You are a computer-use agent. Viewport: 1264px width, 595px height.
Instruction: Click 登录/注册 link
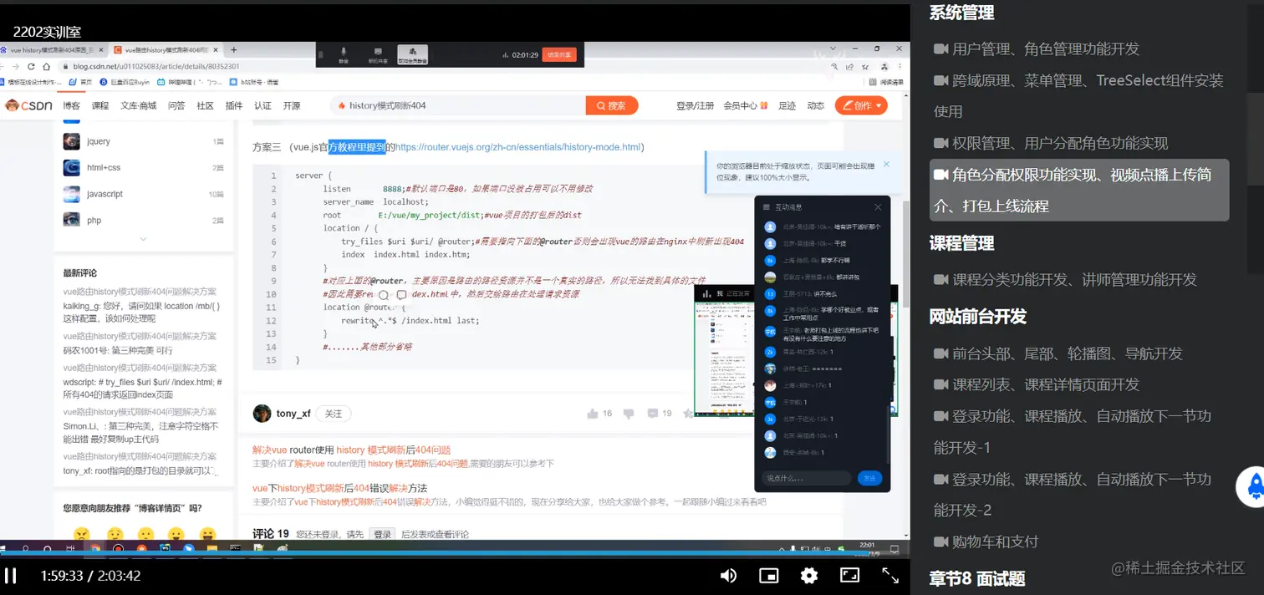696,105
